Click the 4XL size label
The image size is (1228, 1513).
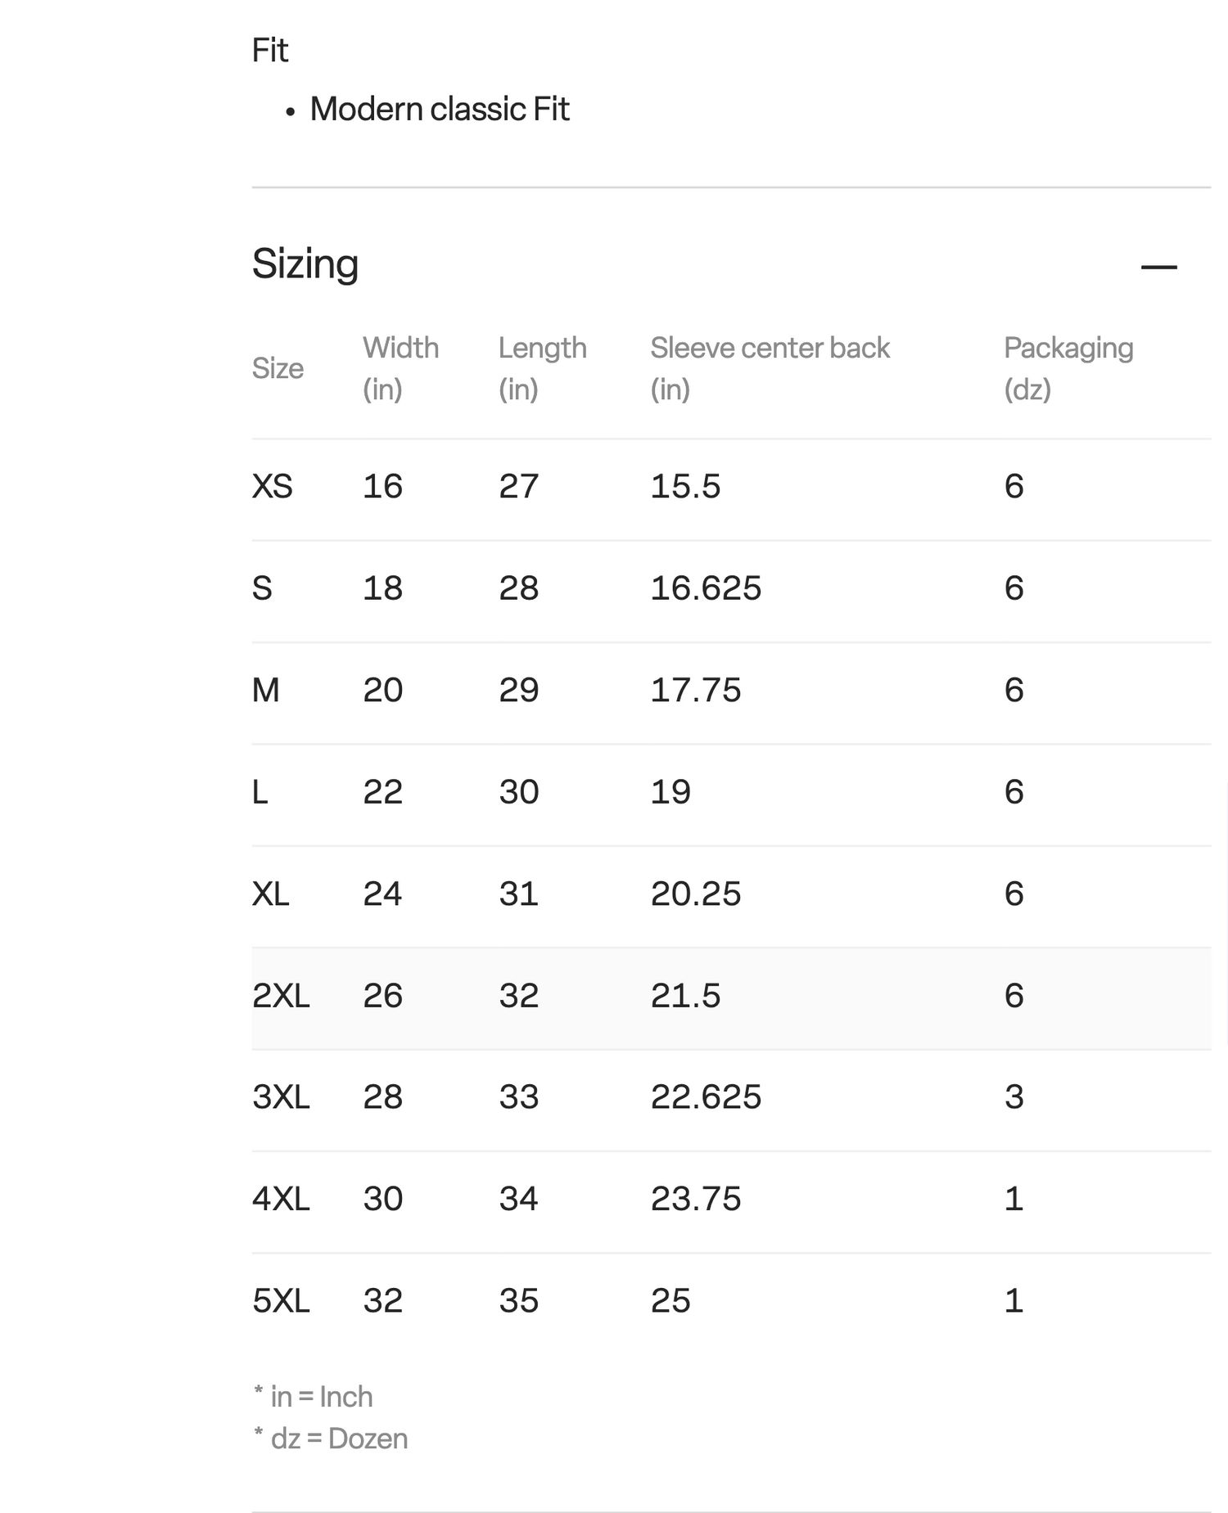tap(281, 1200)
